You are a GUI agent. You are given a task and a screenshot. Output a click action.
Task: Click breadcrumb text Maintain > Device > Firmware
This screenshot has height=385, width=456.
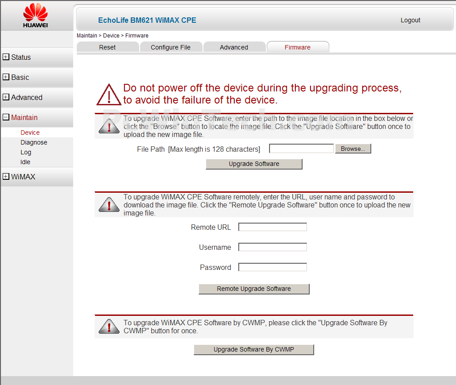[112, 36]
